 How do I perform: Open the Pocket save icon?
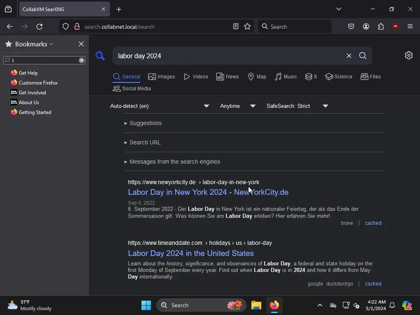351,26
